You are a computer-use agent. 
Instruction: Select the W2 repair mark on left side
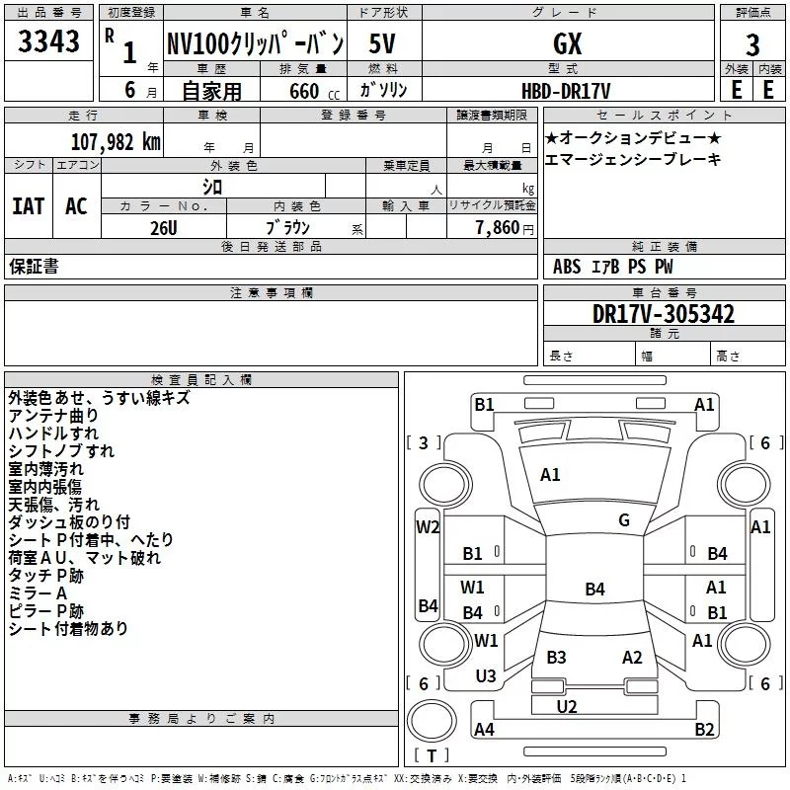[x=428, y=527]
